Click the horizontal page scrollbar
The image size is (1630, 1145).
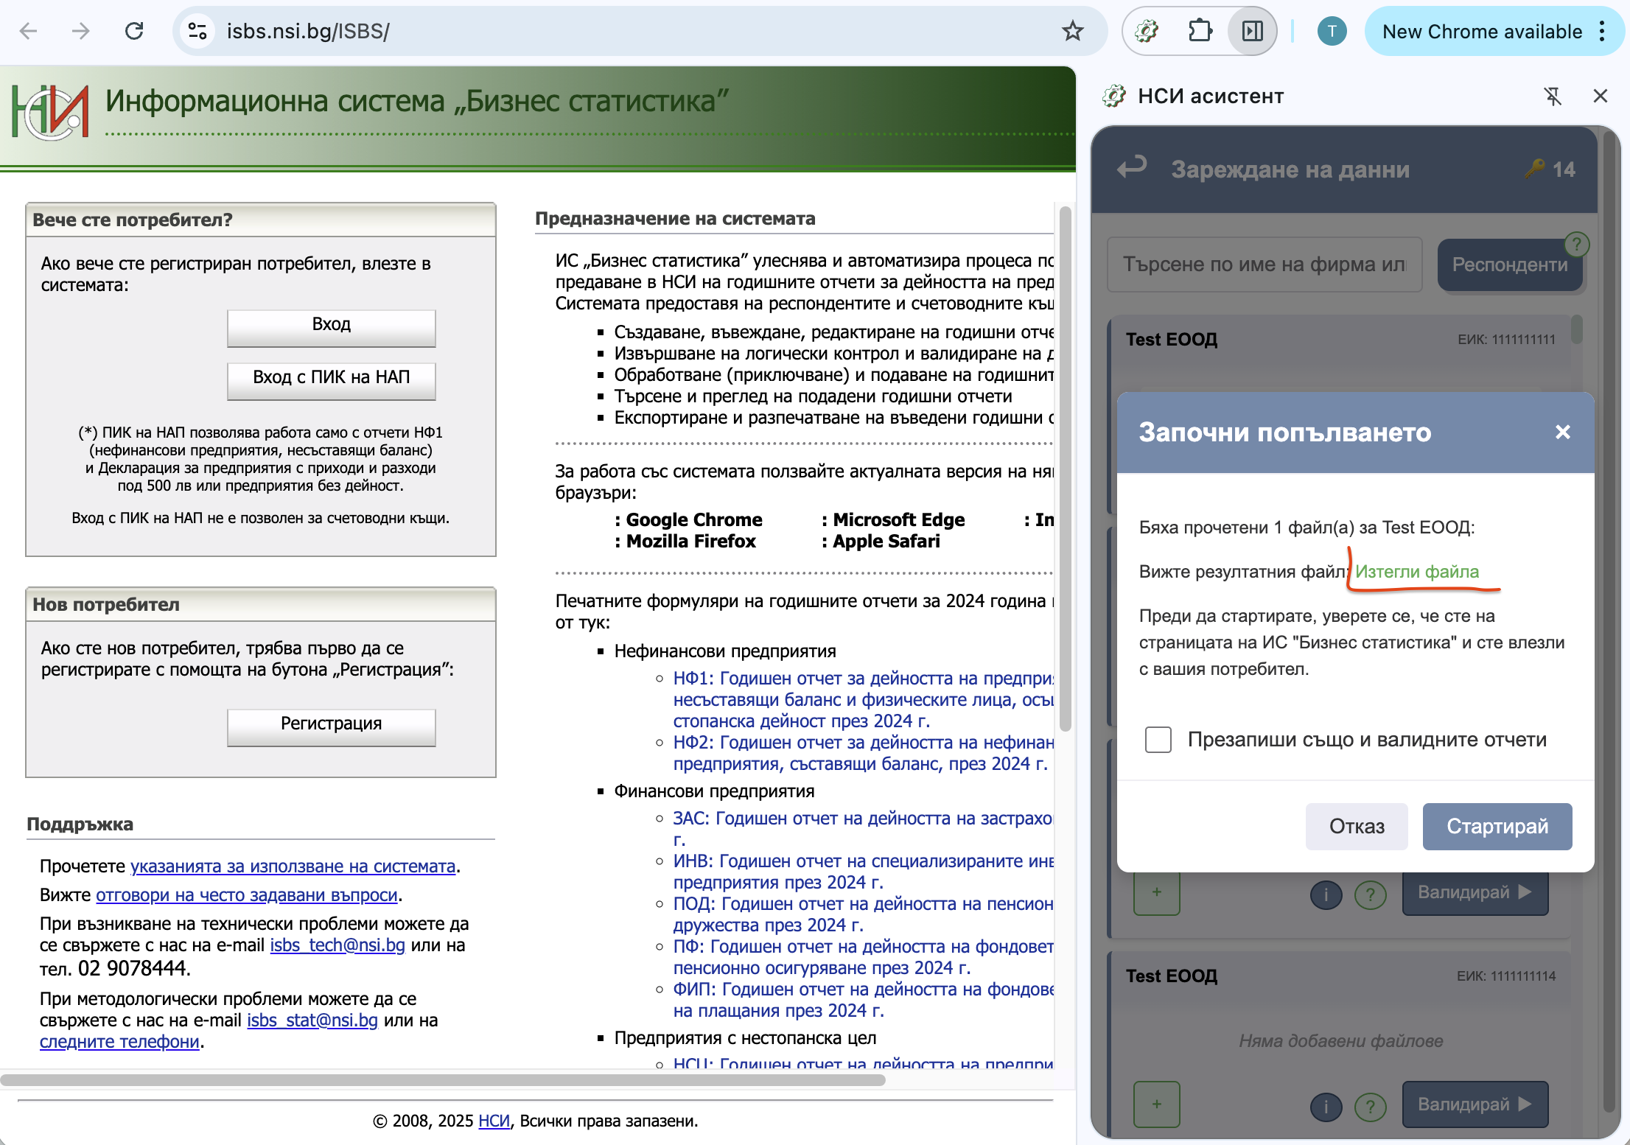click(442, 1080)
